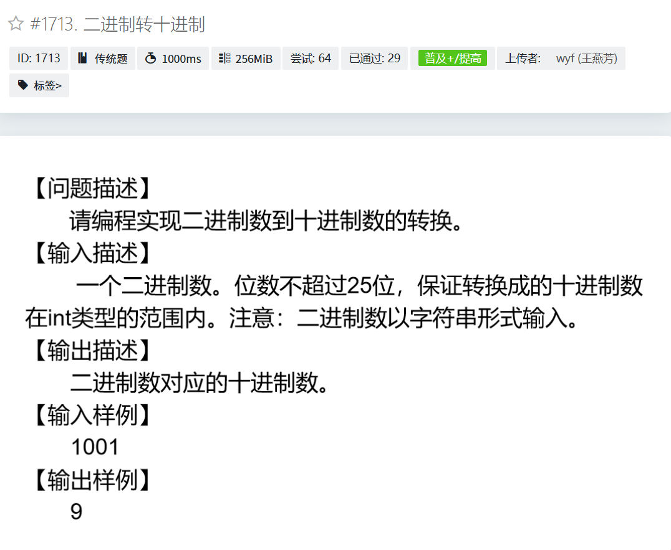Viewport: 671px width, 550px height.
Task: Click the 【输入描述】 heading
Action: tap(92, 254)
